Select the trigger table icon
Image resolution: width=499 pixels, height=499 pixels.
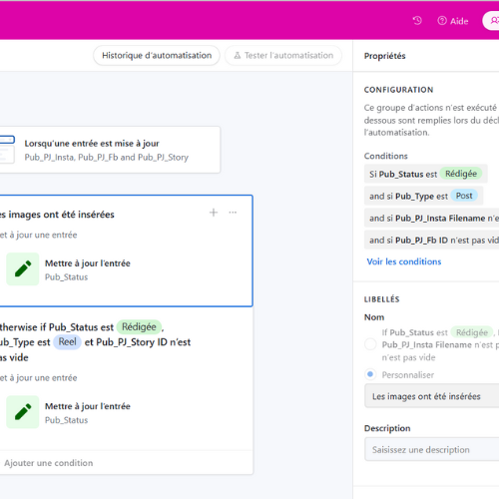[x=7, y=150]
